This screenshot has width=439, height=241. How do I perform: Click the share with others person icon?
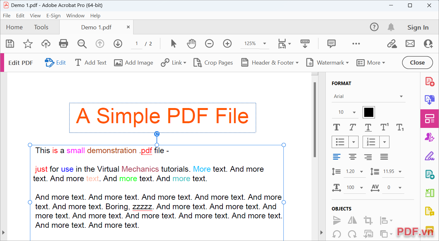pyautogui.click(x=428, y=43)
